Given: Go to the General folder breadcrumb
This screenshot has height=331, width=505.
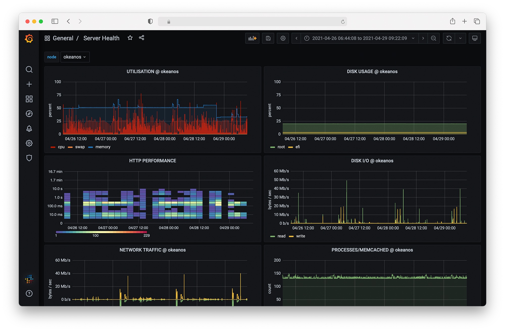Looking at the screenshot, I should (63, 38).
